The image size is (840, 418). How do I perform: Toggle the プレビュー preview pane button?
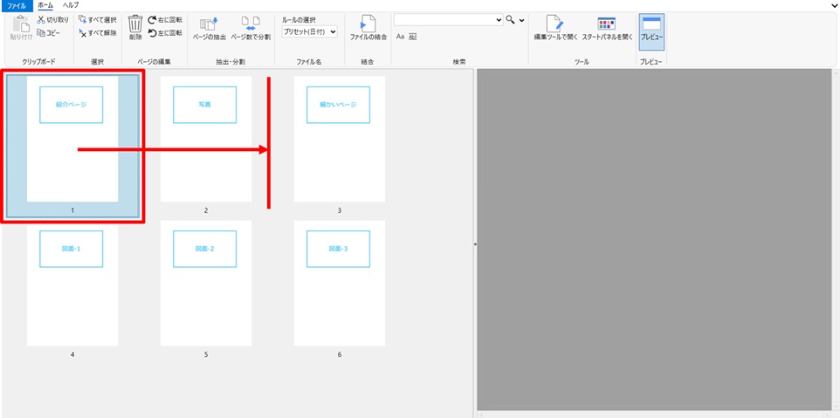pyautogui.click(x=651, y=27)
